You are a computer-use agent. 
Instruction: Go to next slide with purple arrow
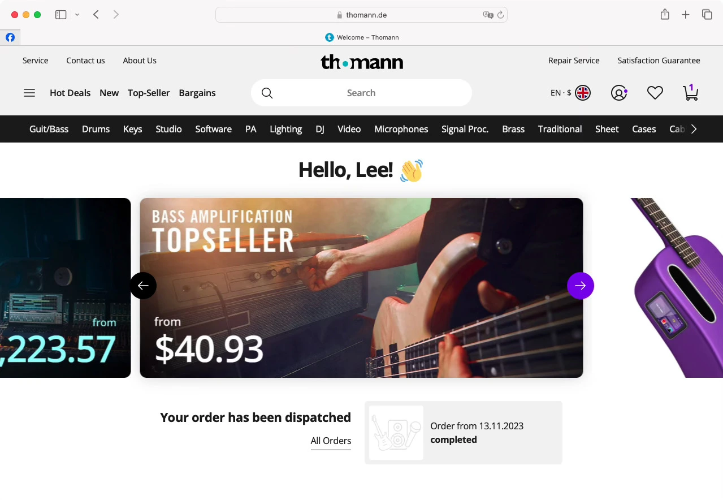(x=581, y=286)
